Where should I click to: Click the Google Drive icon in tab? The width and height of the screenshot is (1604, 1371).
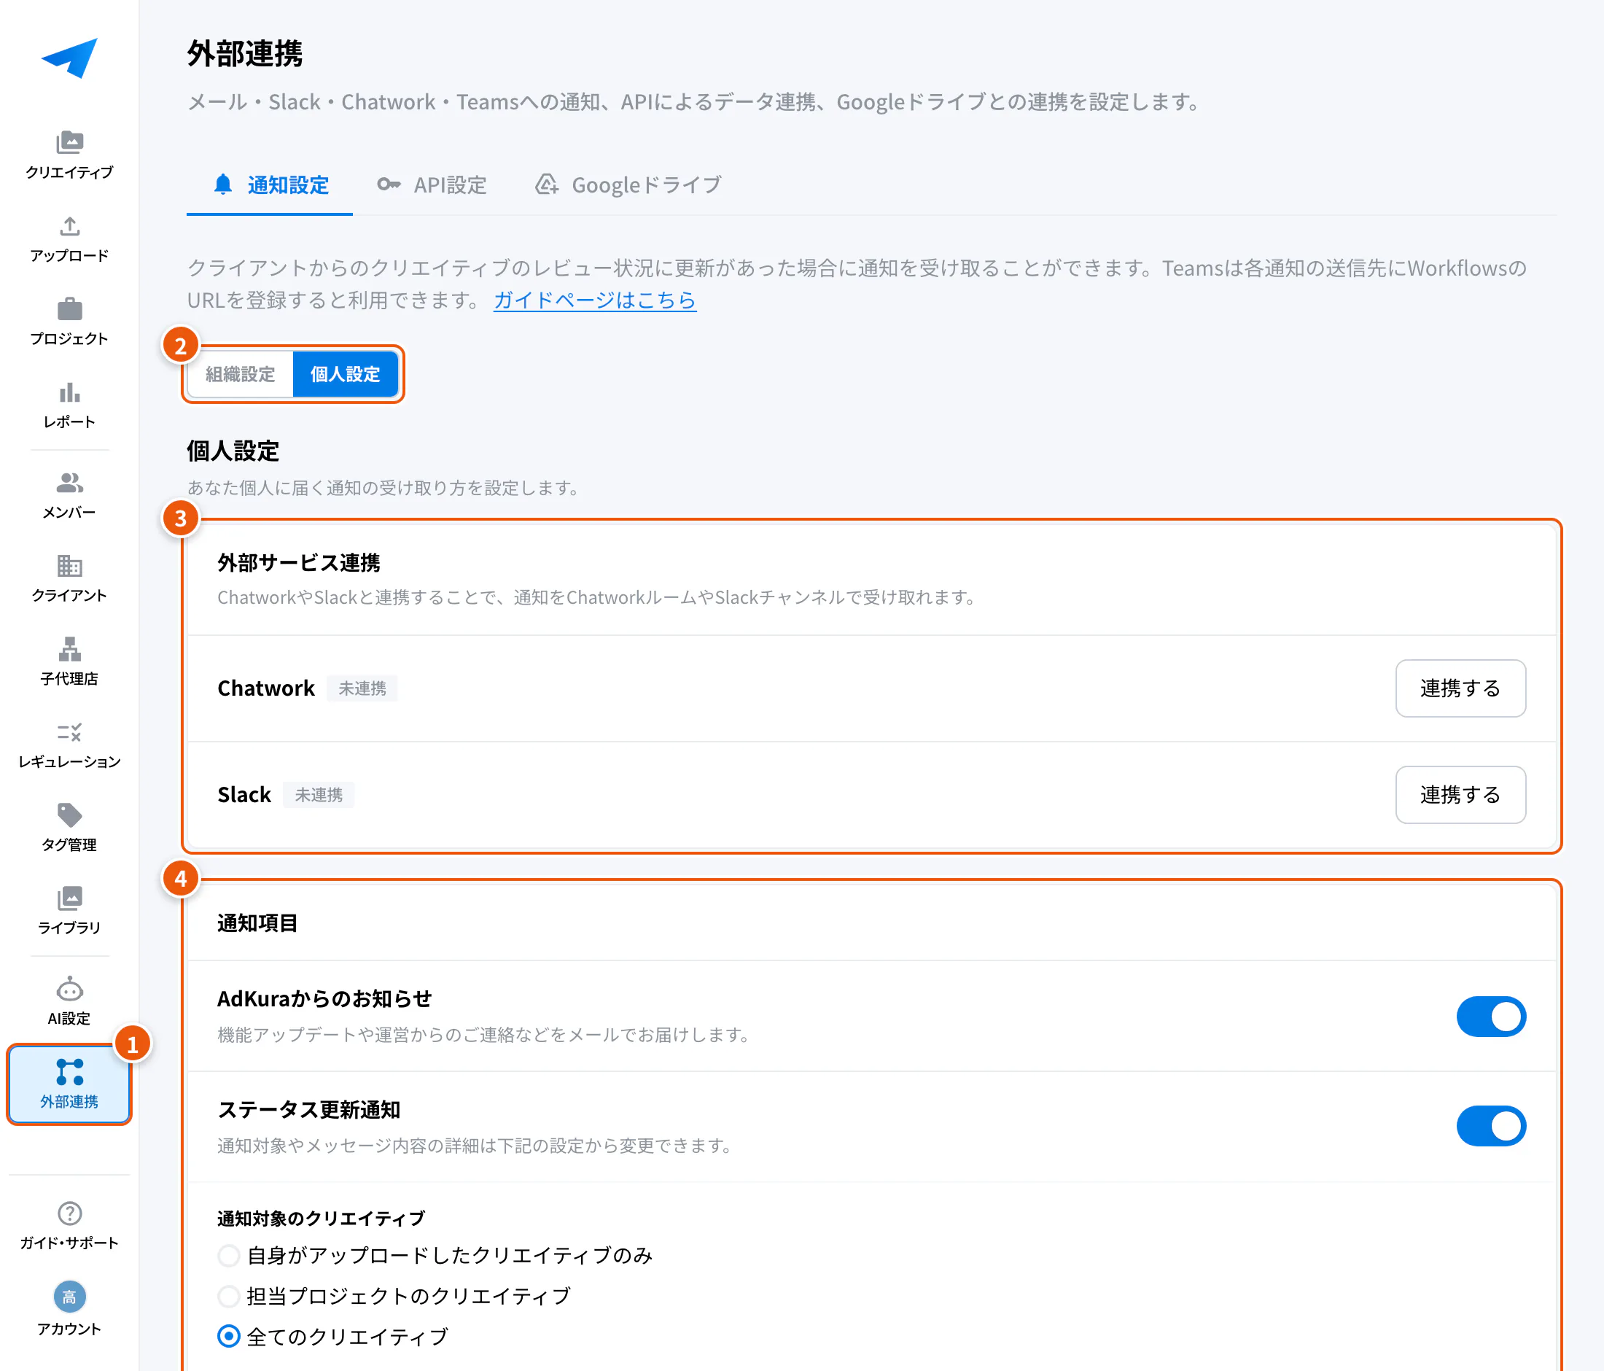point(547,185)
